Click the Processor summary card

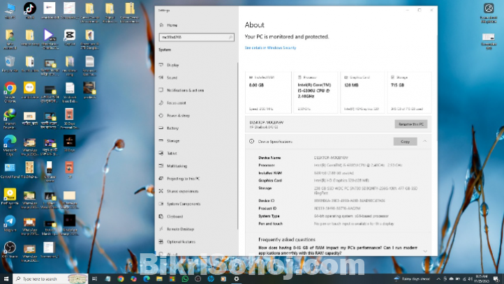[316, 93]
